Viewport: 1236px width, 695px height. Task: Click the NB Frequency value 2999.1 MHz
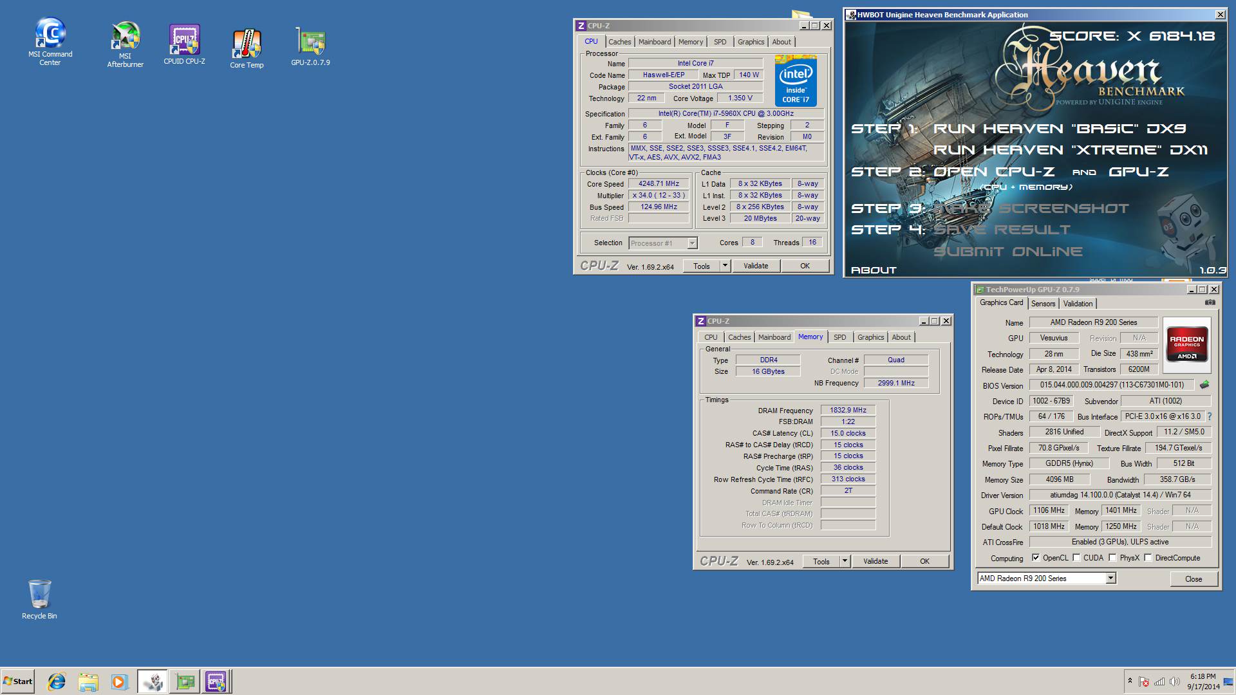(x=896, y=383)
